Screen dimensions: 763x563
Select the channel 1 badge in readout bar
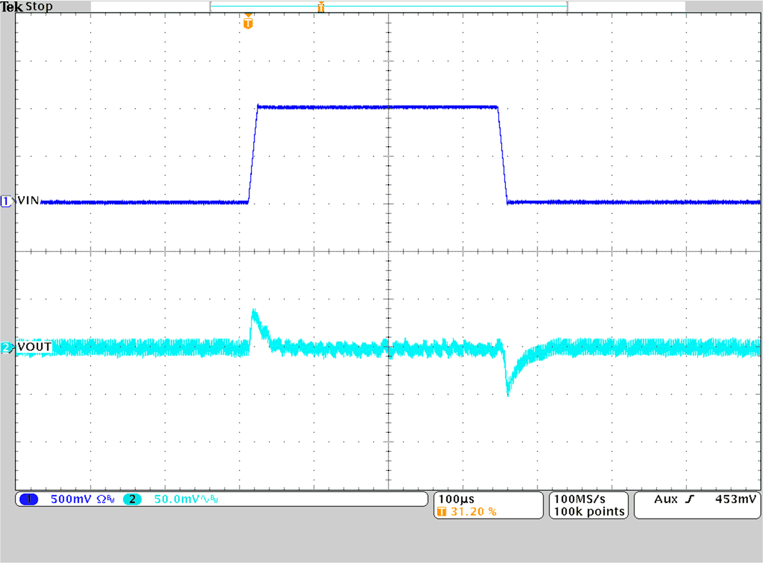(29, 499)
